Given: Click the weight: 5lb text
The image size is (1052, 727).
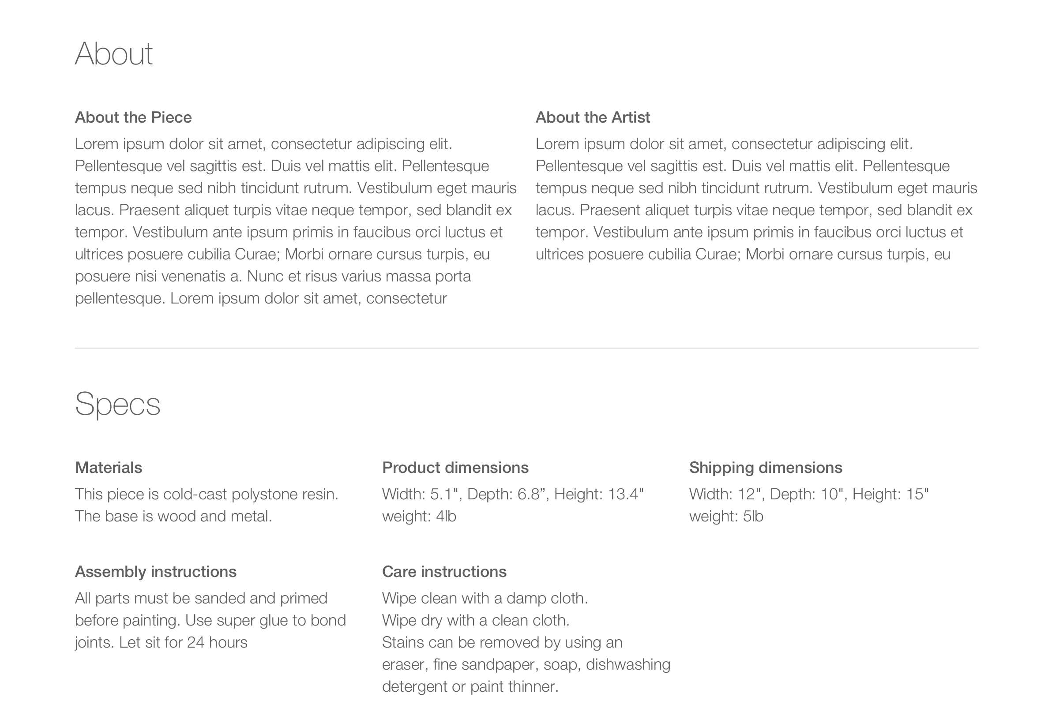Looking at the screenshot, I should pos(726,516).
